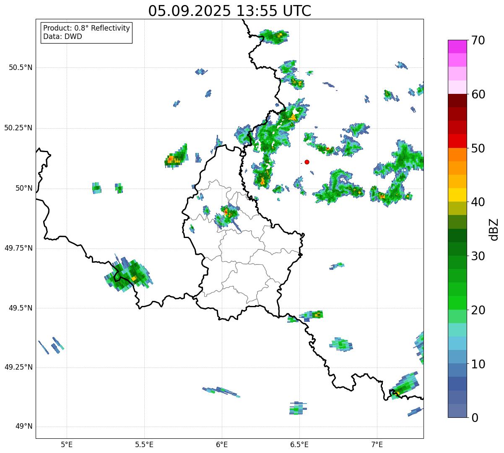Click the dBZ colorbar axis label

pyautogui.click(x=494, y=229)
